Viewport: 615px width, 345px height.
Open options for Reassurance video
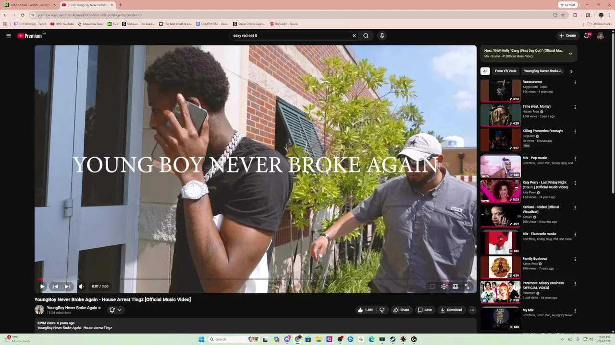pos(575,82)
